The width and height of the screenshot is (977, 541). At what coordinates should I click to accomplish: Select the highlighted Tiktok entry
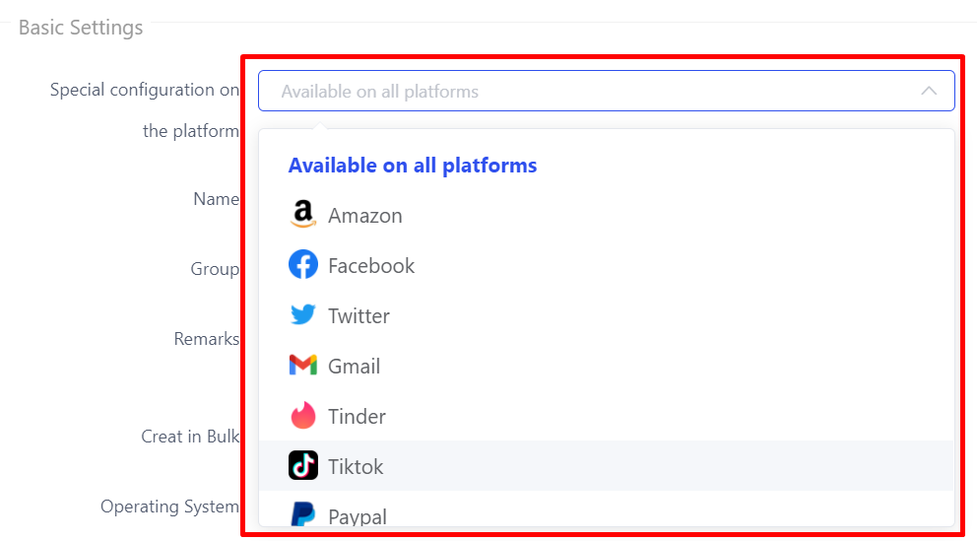tap(607, 465)
